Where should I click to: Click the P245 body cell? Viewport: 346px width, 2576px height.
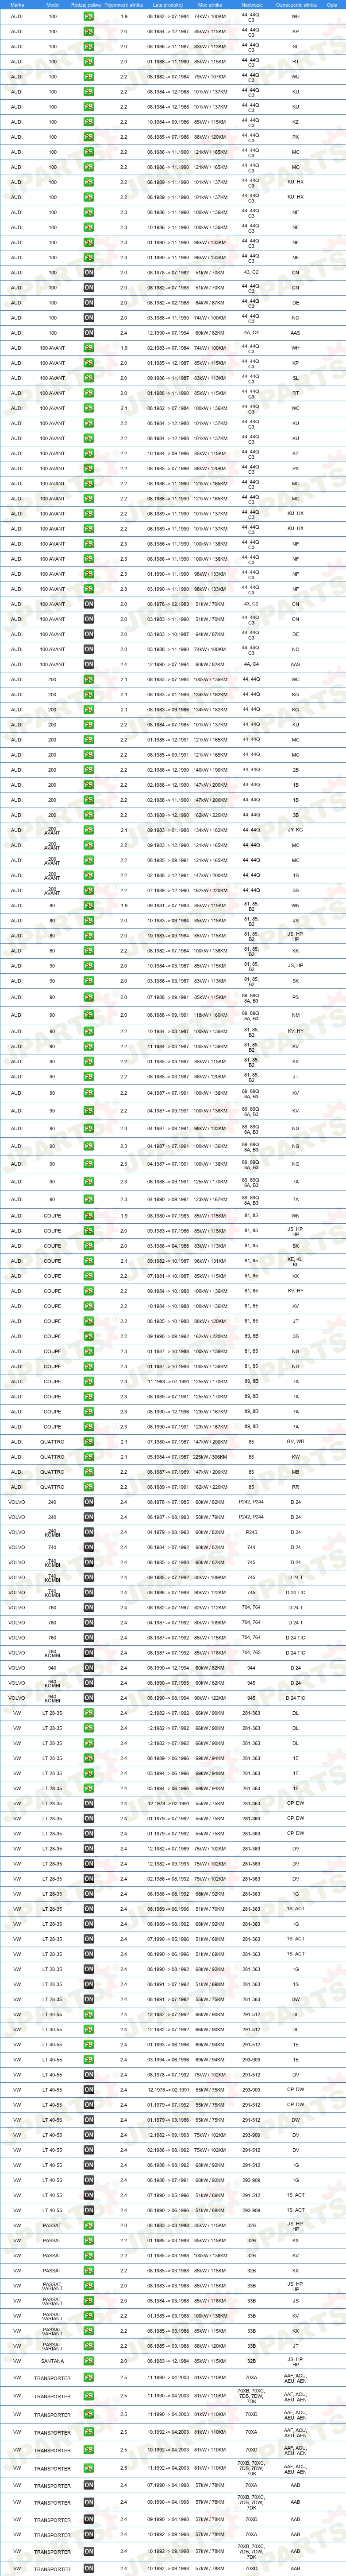[251, 1532]
